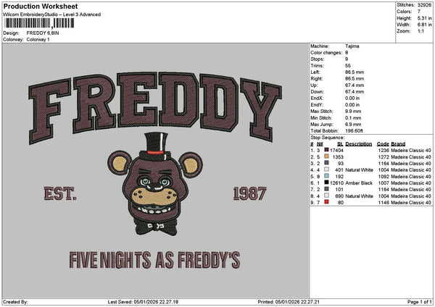Click 'Page 1 of 1' in the footer
The image size is (435, 307).
tap(420, 302)
